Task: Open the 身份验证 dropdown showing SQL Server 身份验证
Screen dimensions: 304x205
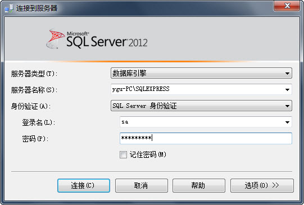Action: (x=201, y=106)
